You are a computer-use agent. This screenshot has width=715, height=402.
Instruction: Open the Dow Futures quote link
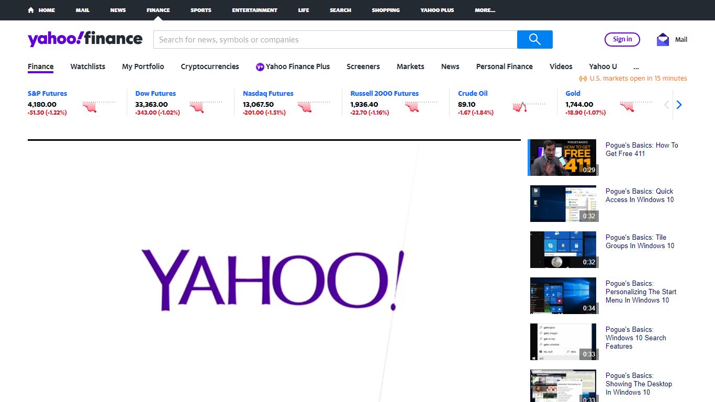[x=155, y=94]
